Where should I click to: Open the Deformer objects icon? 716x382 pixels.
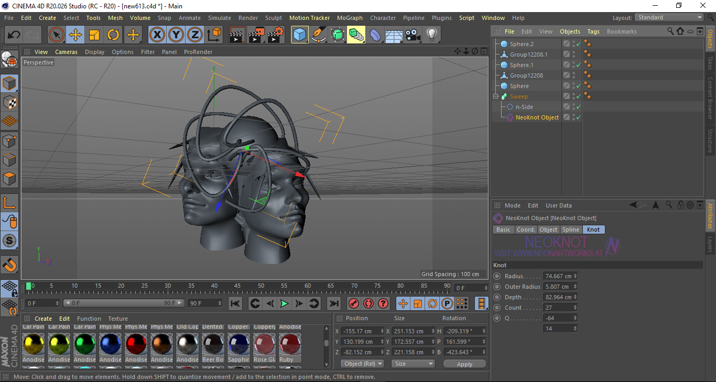point(375,35)
